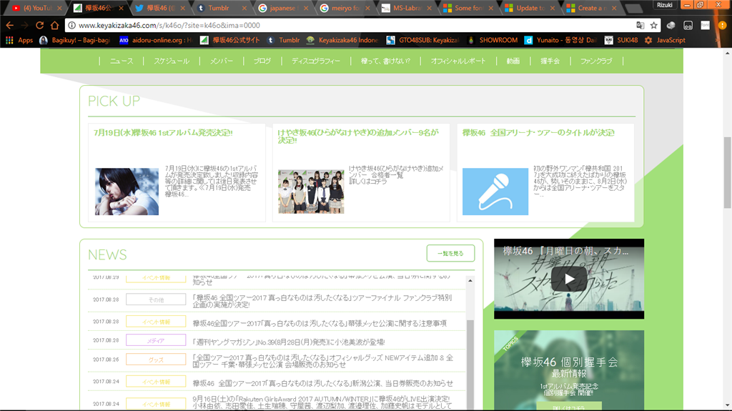Open the ファンクラブ menu item

point(595,61)
